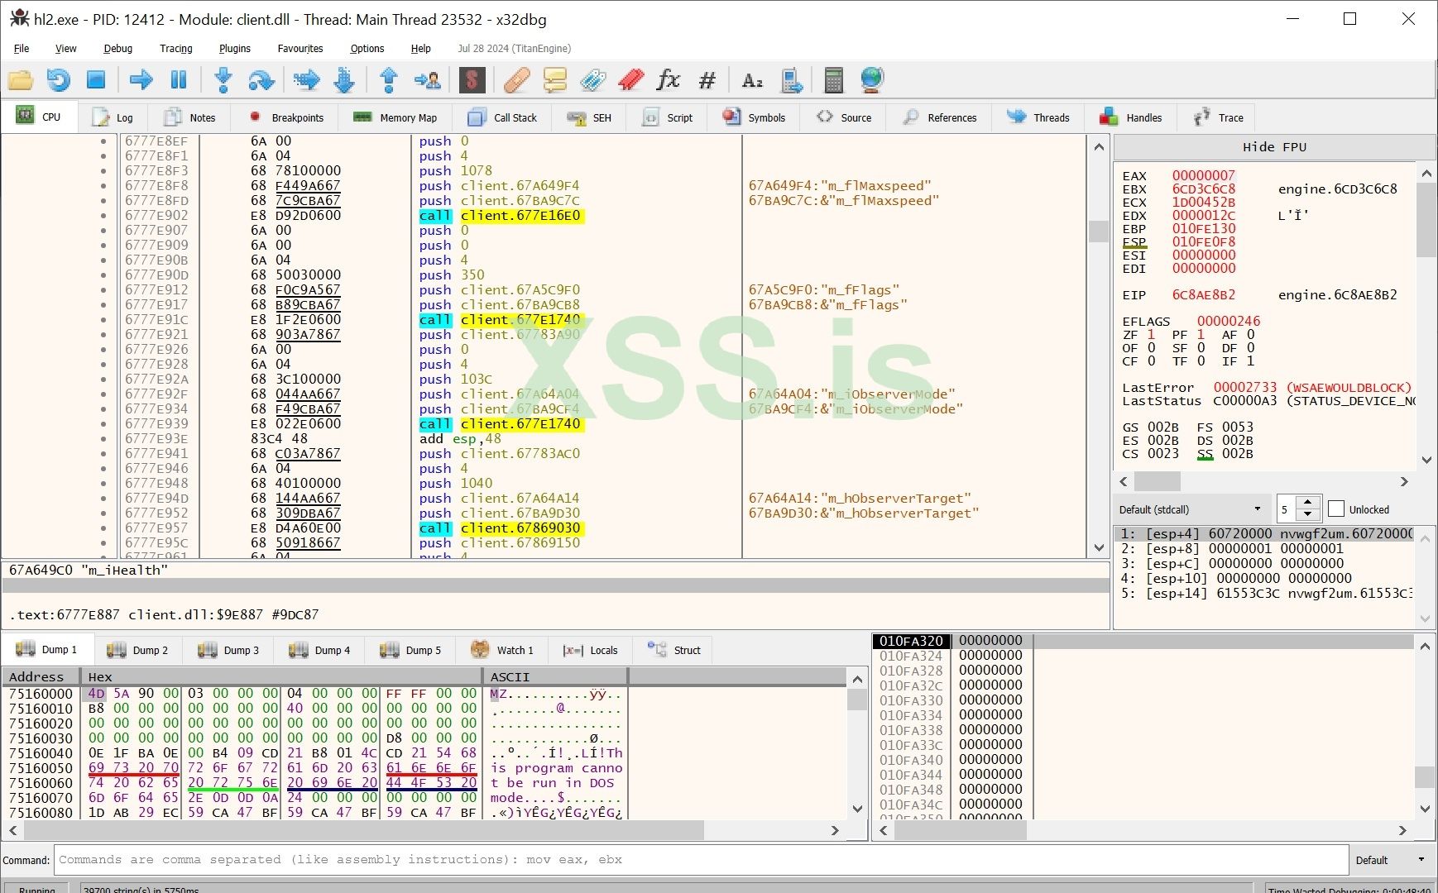Open the Plugins menu
This screenshot has width=1438, height=893.
(234, 49)
